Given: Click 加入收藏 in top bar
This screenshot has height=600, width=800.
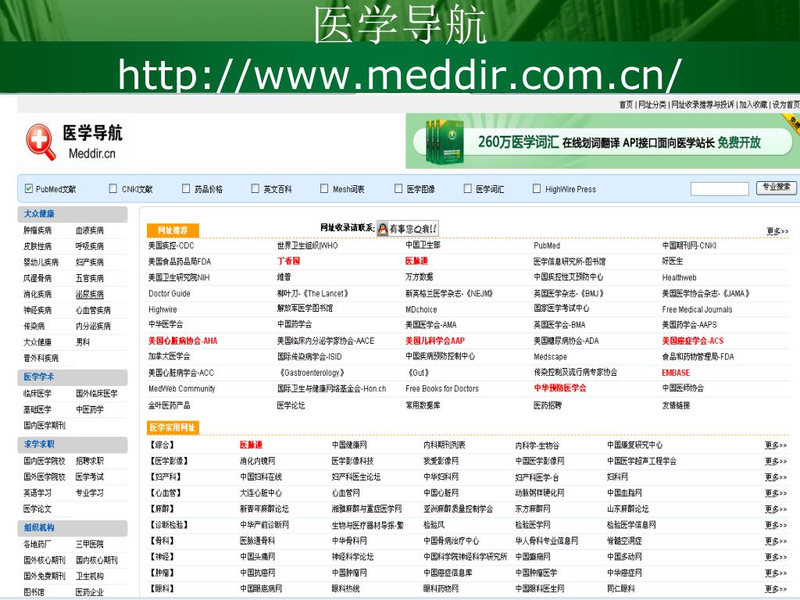Looking at the screenshot, I should [753, 105].
